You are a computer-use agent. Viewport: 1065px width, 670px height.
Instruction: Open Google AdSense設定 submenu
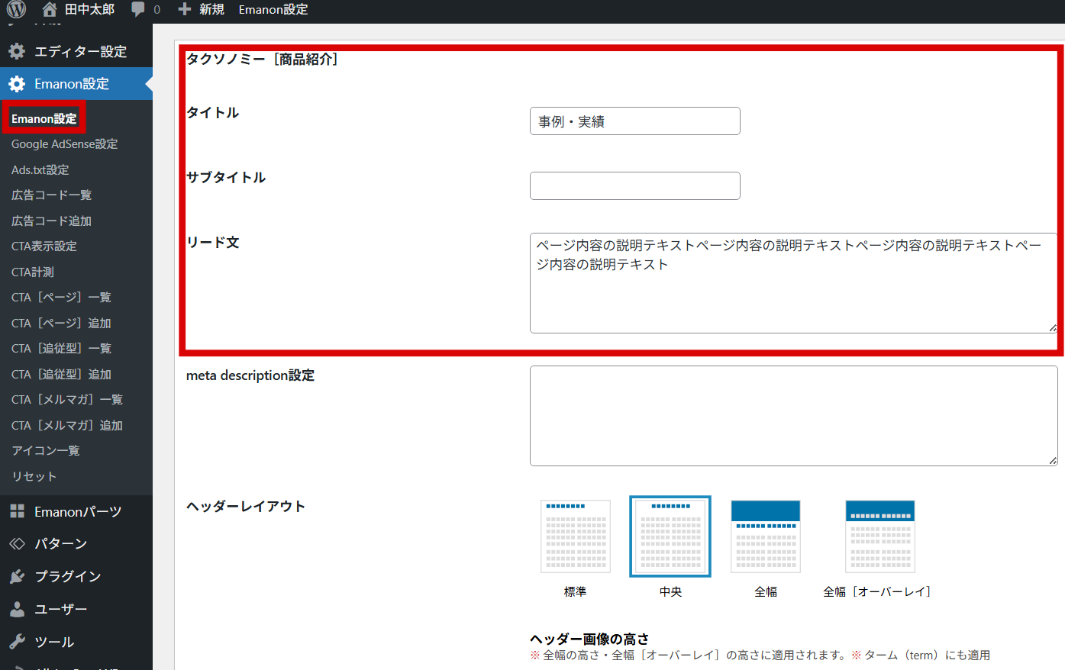pos(64,144)
